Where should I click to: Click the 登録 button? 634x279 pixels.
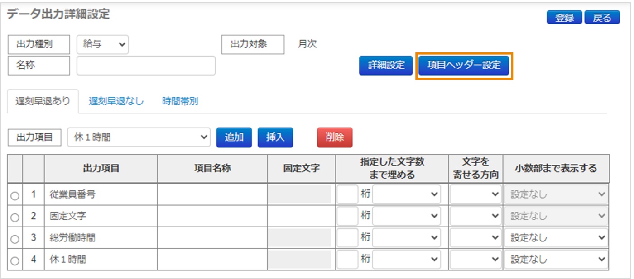564,18
